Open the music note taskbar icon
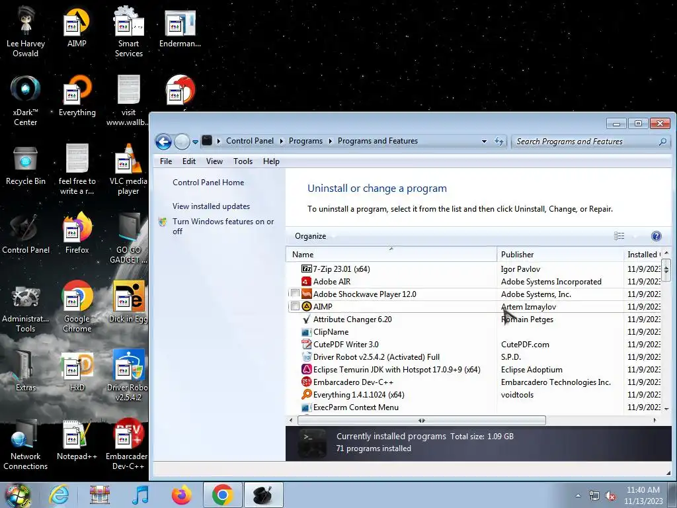This screenshot has width=677, height=508. (x=140, y=495)
